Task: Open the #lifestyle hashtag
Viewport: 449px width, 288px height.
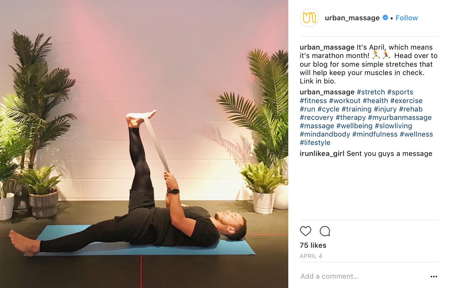Action: click(x=315, y=143)
